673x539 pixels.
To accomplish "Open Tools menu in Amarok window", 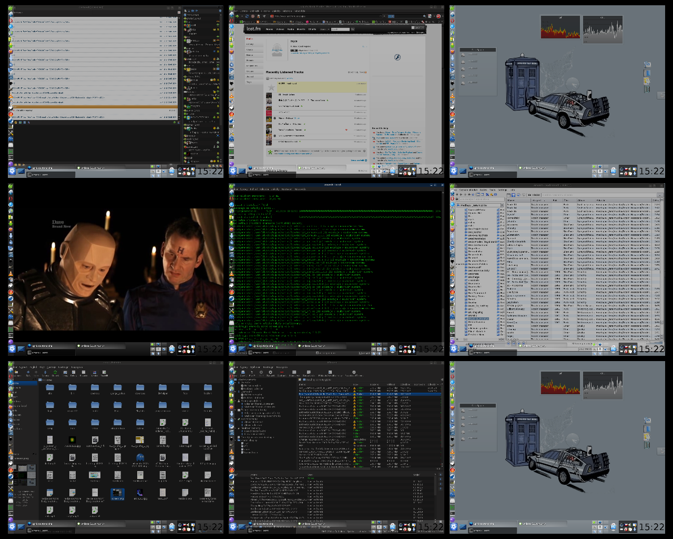I will pos(492,190).
